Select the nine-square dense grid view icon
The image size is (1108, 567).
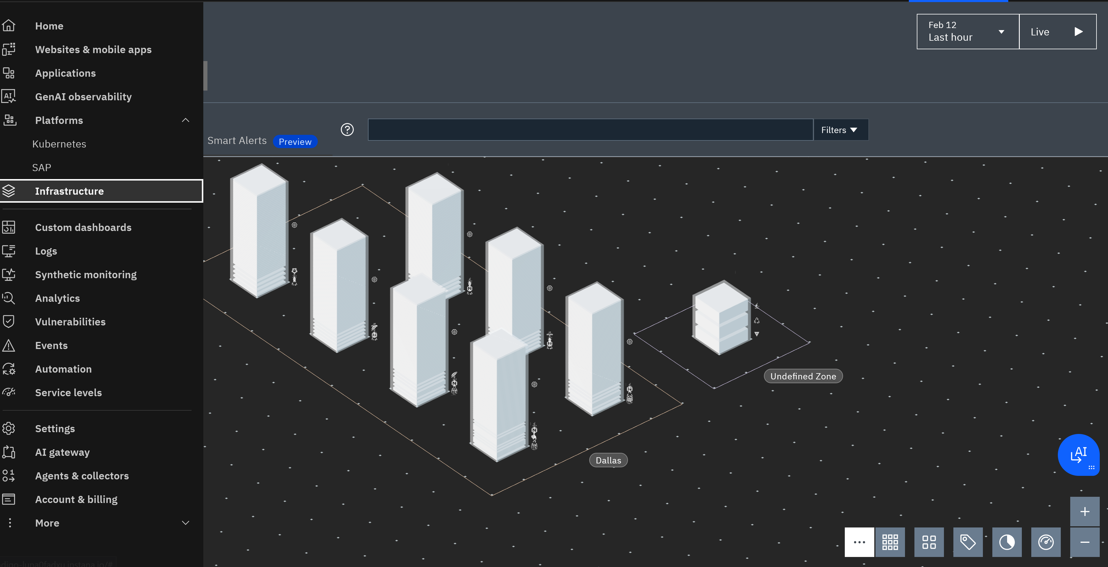pos(890,542)
